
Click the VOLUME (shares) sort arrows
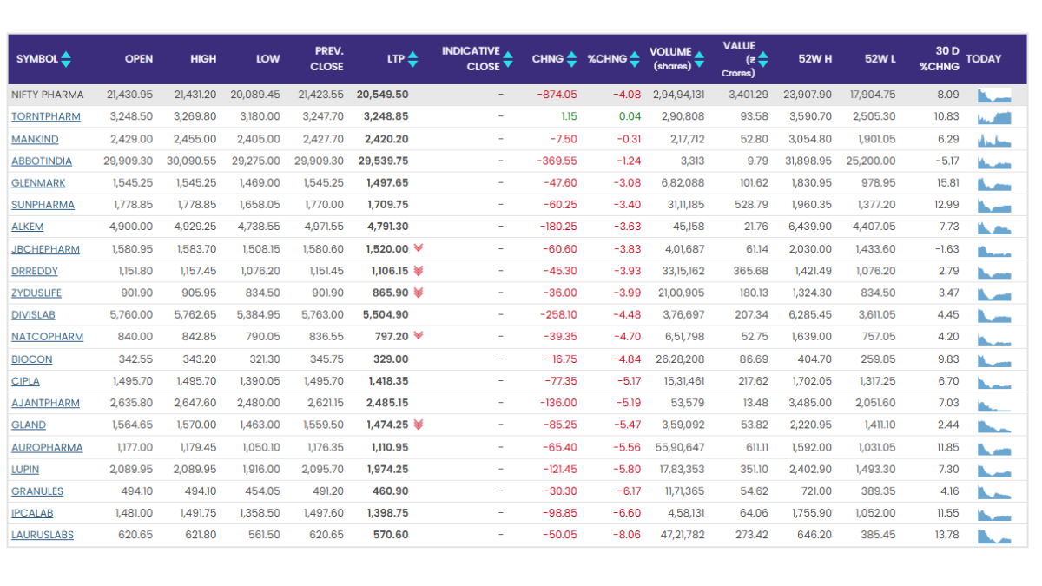coord(699,59)
